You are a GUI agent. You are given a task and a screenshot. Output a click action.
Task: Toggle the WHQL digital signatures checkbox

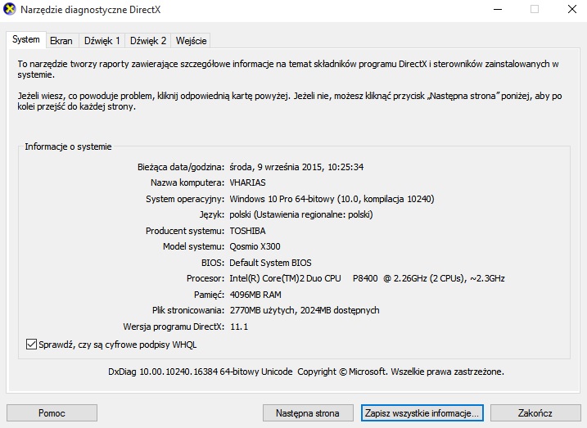tap(31, 345)
